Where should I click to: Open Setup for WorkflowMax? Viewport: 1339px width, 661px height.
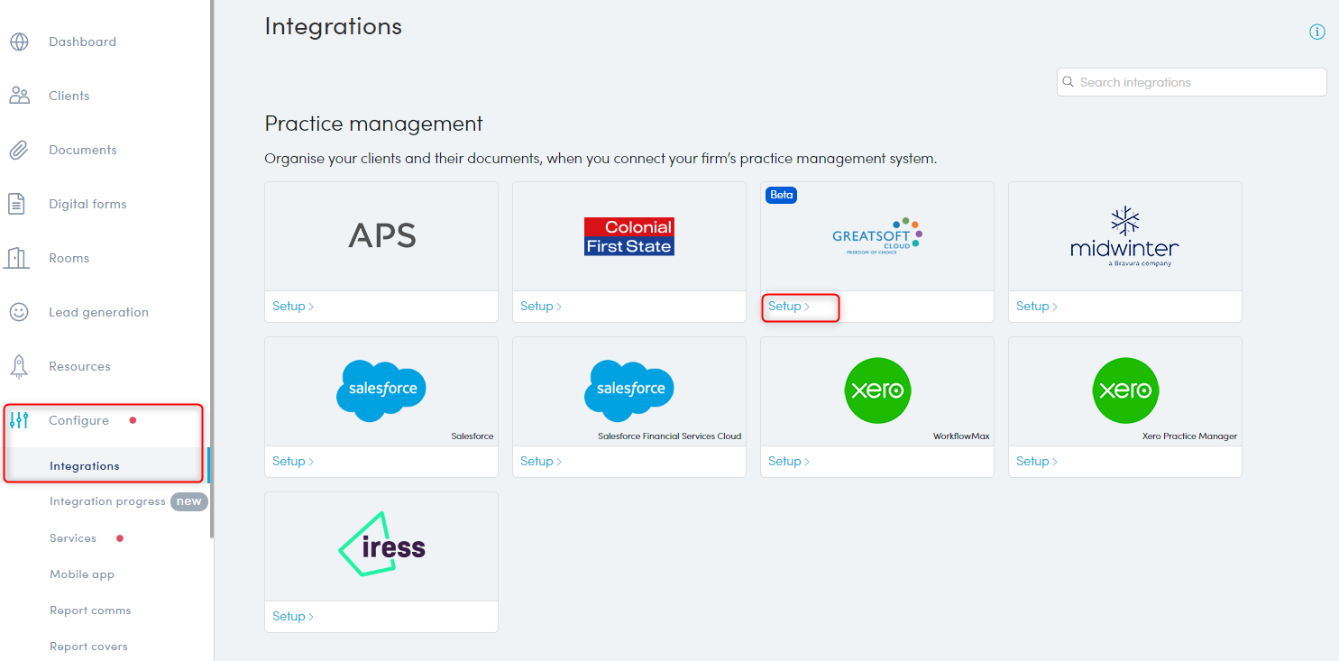coord(789,462)
